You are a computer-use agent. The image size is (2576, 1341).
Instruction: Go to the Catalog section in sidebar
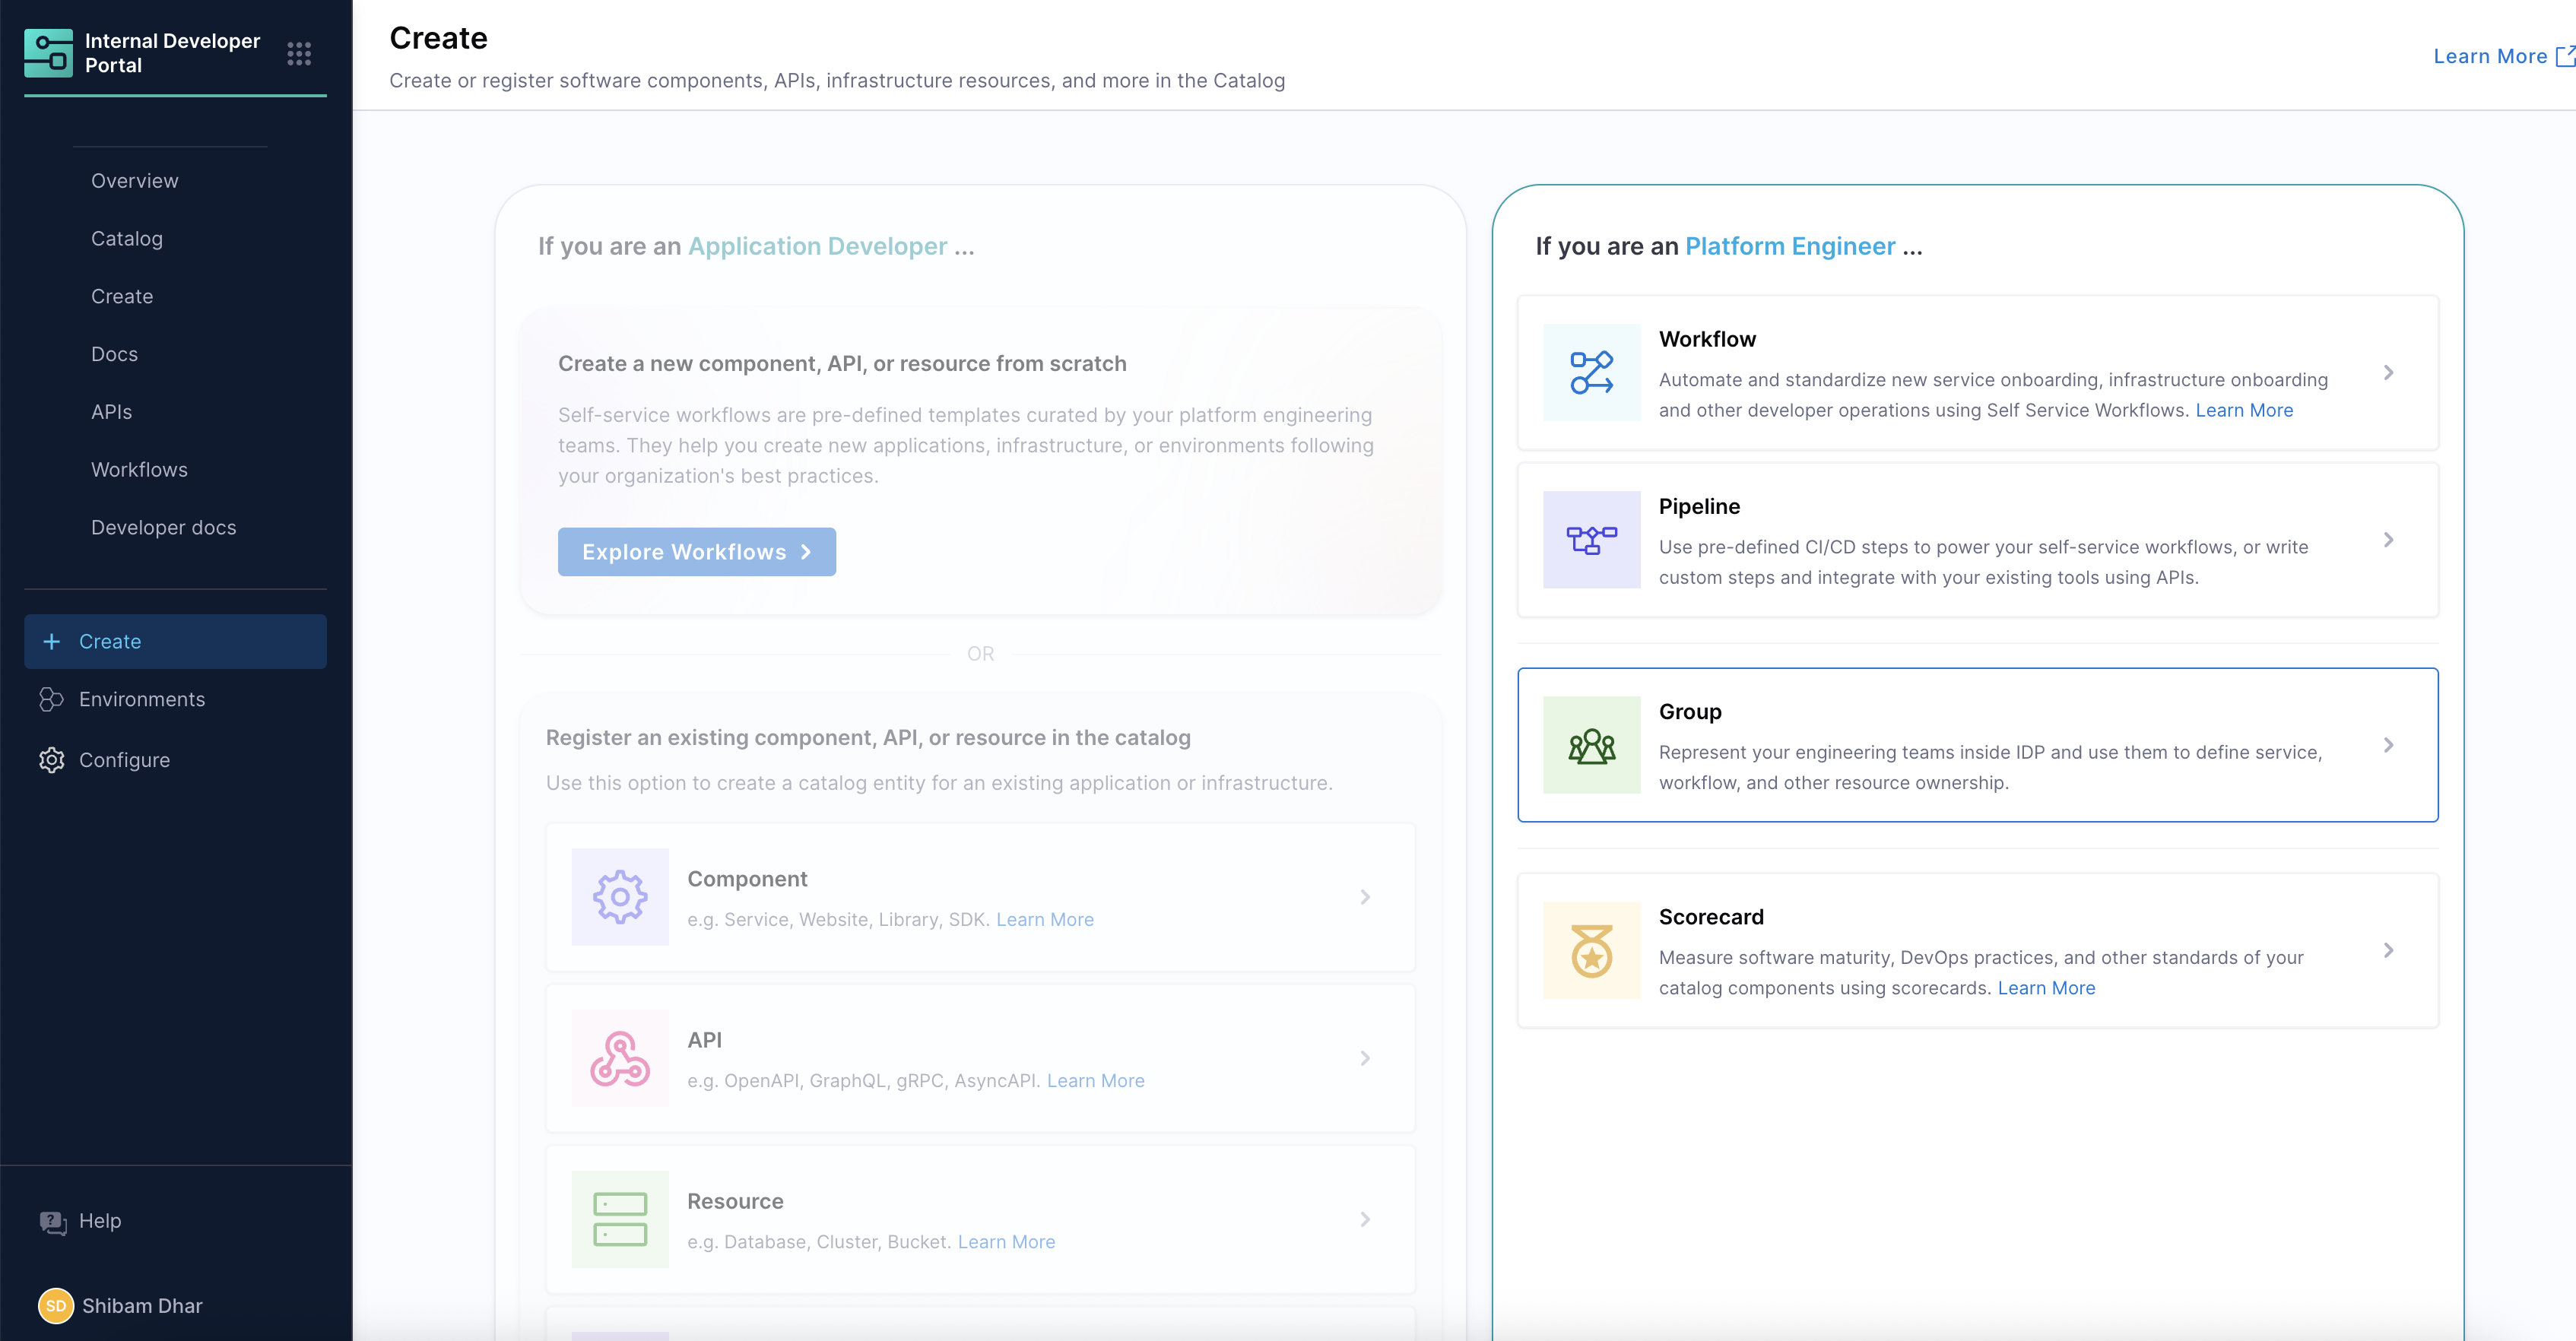(x=126, y=238)
